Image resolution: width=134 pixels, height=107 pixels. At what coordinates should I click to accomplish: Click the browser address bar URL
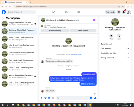tap(31, 7)
